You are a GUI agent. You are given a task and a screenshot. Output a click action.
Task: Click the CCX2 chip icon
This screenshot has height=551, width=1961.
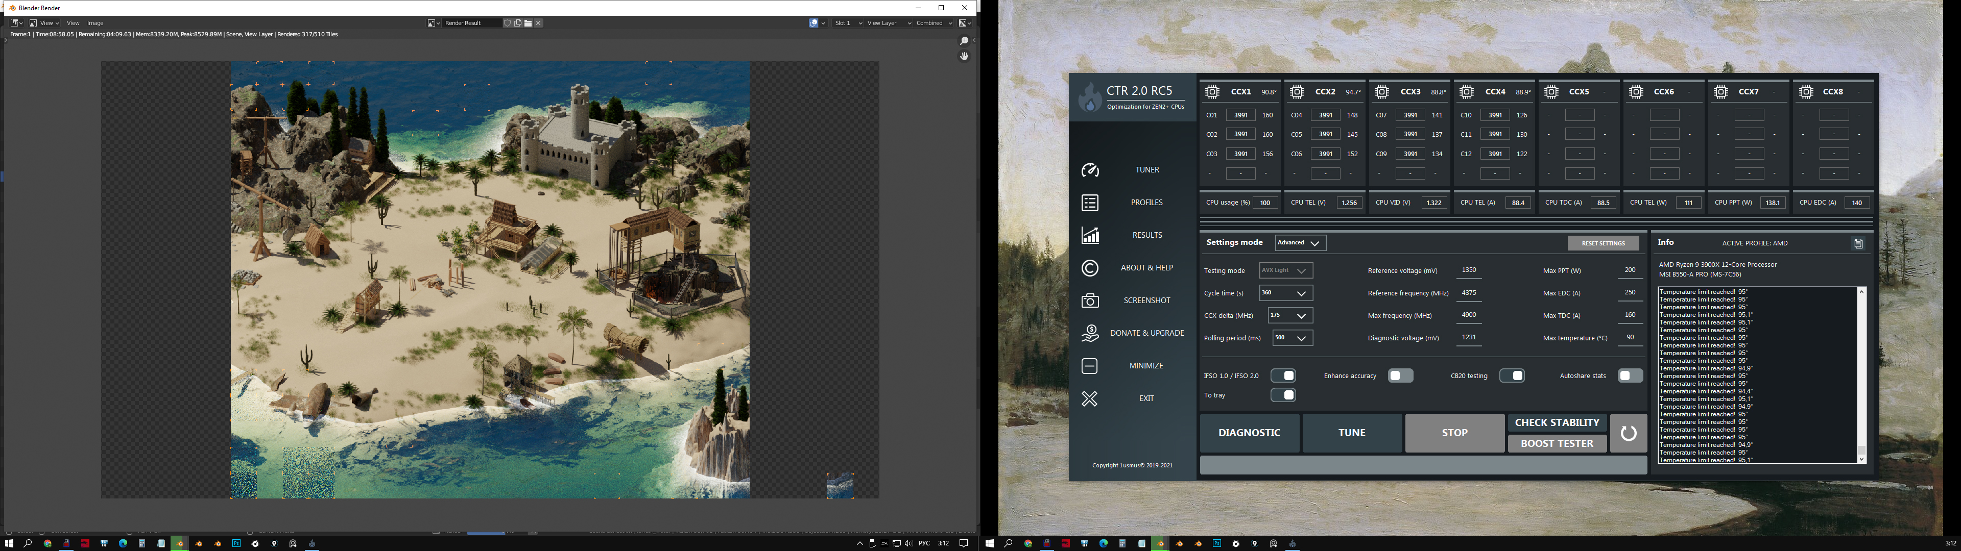1297,92
